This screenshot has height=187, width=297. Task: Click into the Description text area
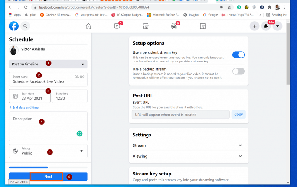pyautogui.click(x=48, y=126)
